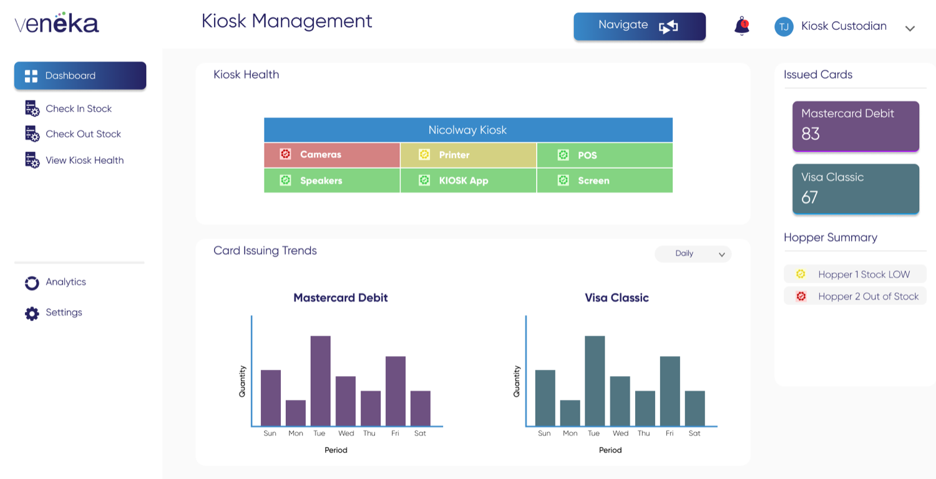Screen dimensions: 936x479
Task: Click the Visa Classic chart title
Action: (617, 298)
